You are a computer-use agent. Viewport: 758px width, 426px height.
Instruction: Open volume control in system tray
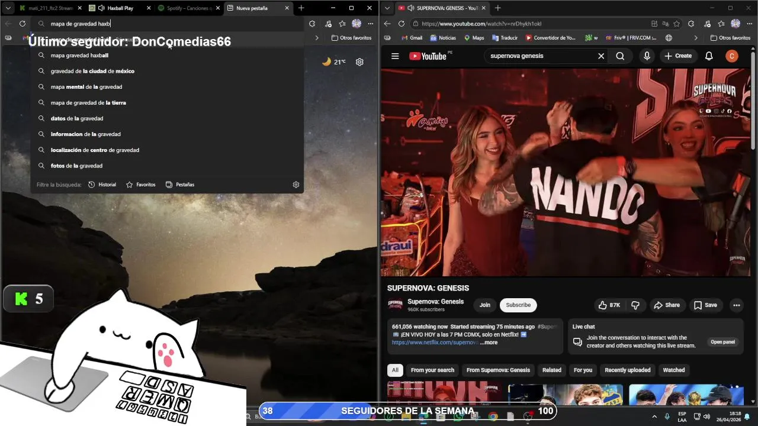706,417
